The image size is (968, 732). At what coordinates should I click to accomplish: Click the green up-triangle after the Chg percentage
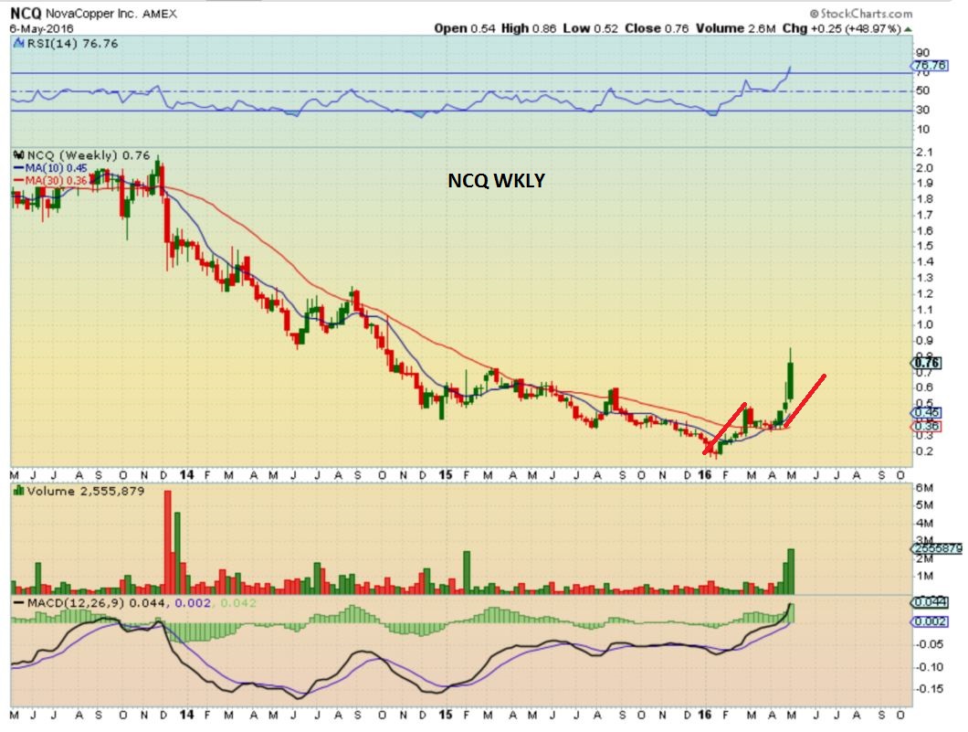tap(908, 29)
